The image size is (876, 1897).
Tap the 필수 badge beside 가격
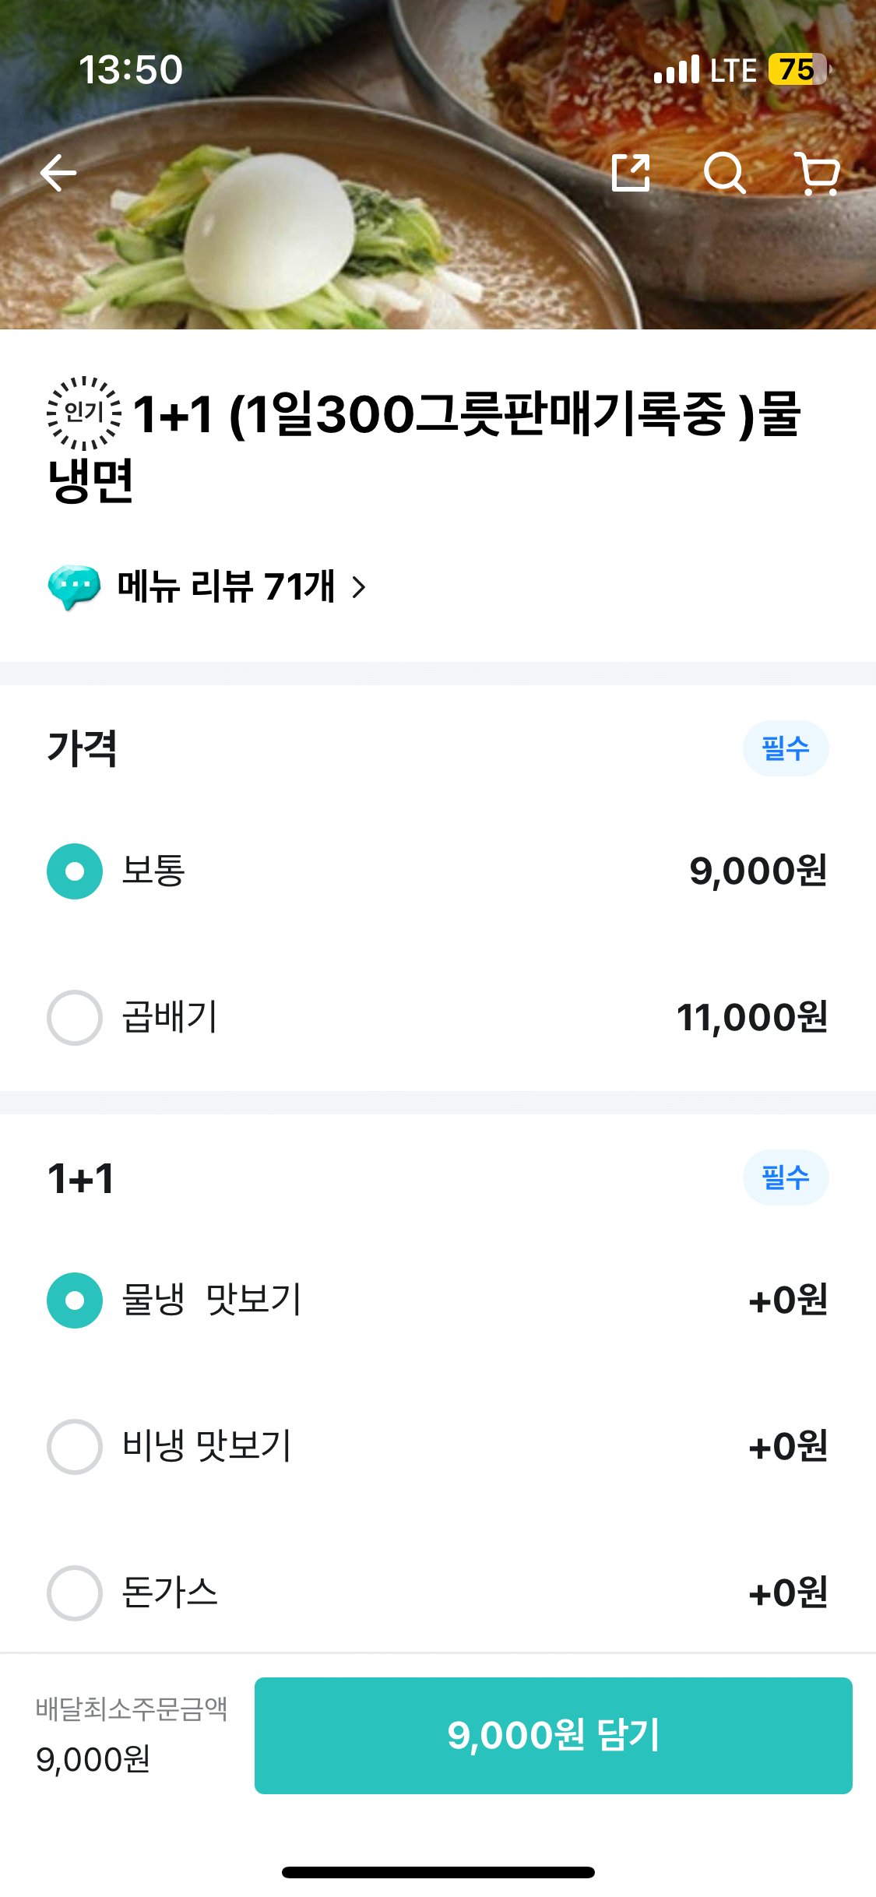[x=785, y=748]
